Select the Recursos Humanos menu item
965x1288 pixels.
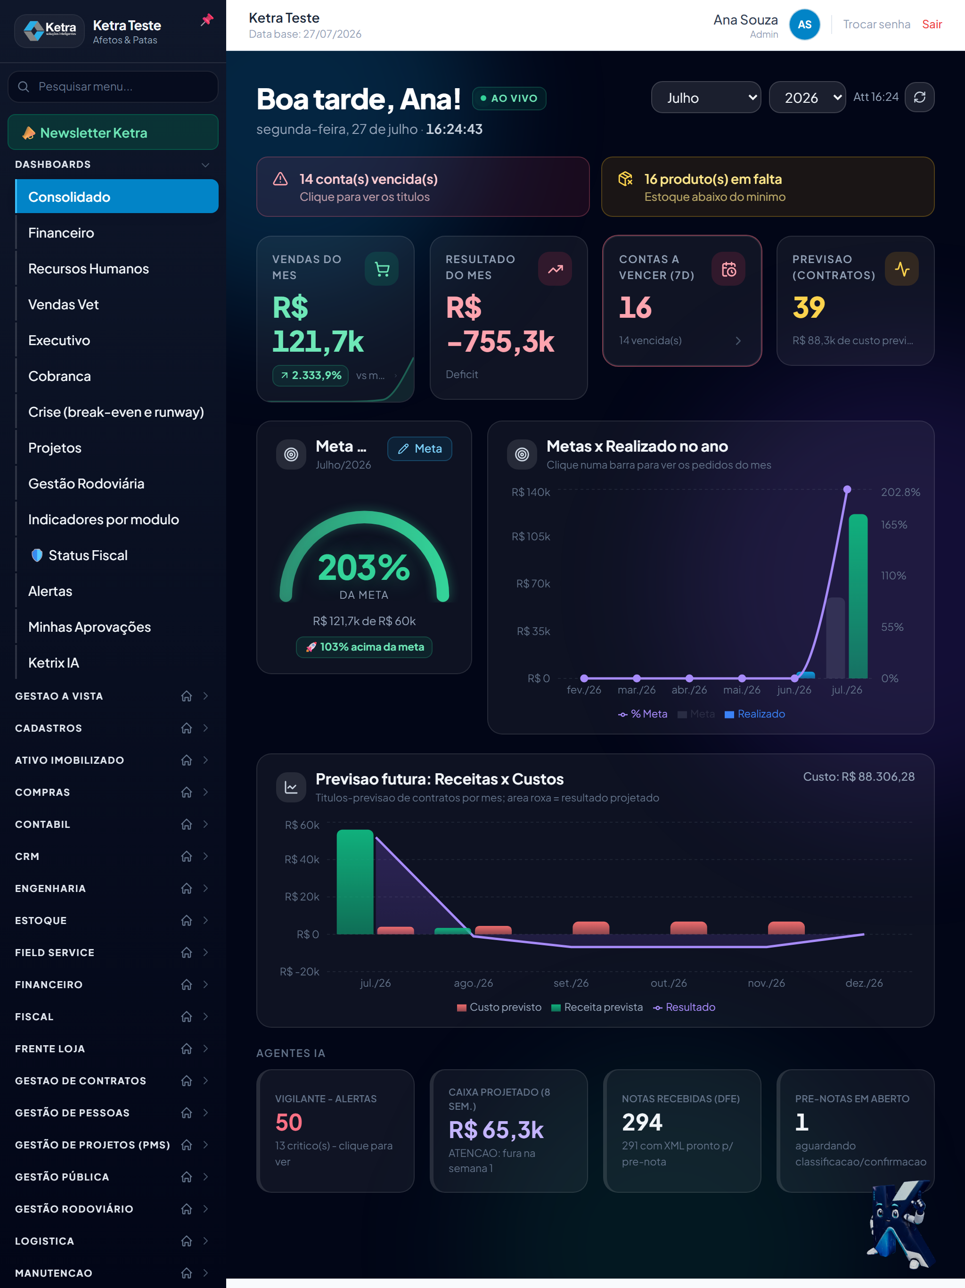117,269
